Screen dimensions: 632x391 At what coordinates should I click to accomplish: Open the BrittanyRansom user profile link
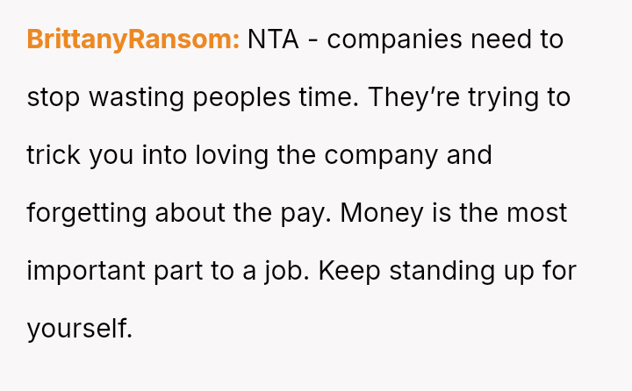pos(133,39)
